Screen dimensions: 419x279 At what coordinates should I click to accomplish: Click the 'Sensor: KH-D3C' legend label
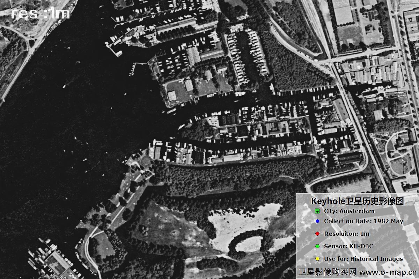348,246
